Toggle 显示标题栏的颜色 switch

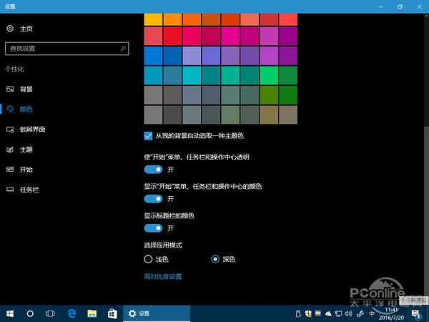tap(153, 228)
